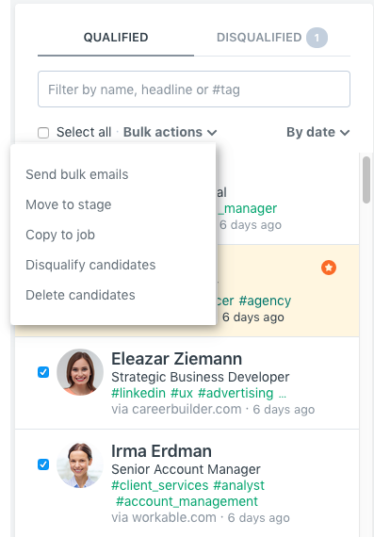
Task: Open Eleazar Ziemann's profile photo
Action: tap(80, 372)
